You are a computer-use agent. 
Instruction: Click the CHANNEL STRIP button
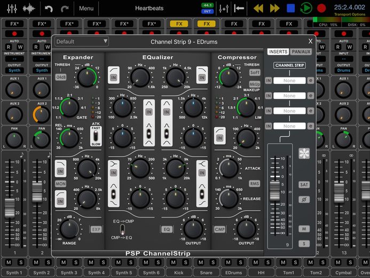[x=289, y=65]
